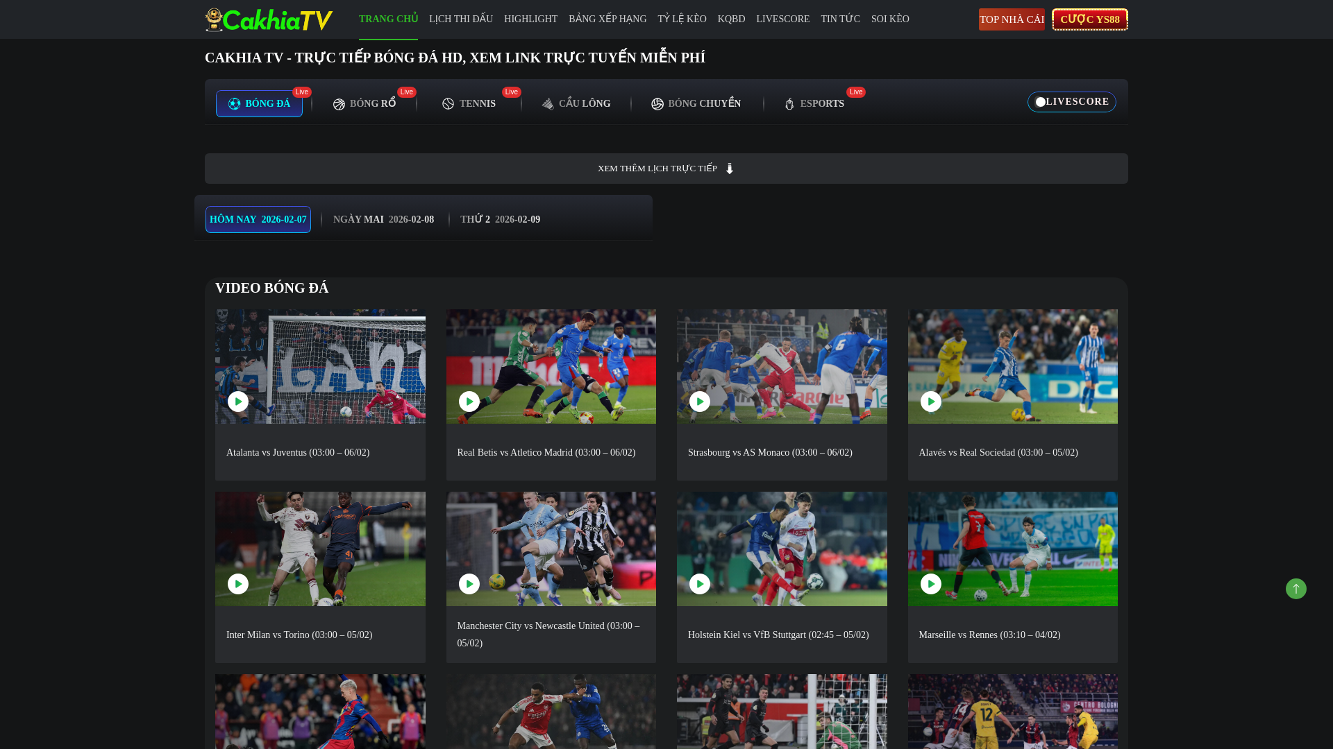
Task: Play the Manchester City vs Newcastle video
Action: [469, 584]
